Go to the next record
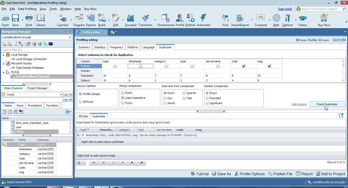Viewport: 348px width, 188px height. [x=123, y=162]
